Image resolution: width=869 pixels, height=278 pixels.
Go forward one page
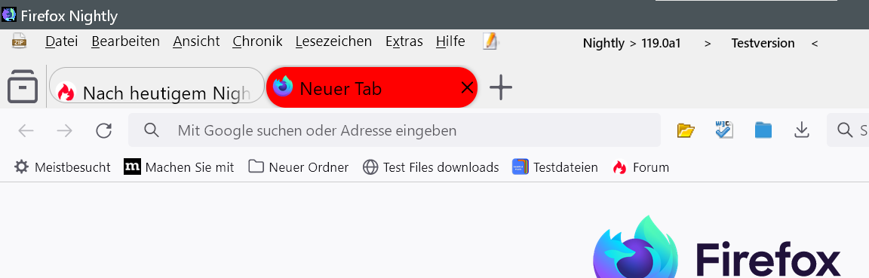coord(65,130)
